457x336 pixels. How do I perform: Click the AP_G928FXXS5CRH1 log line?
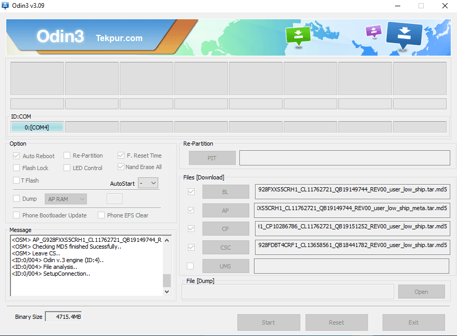[x=86, y=240]
